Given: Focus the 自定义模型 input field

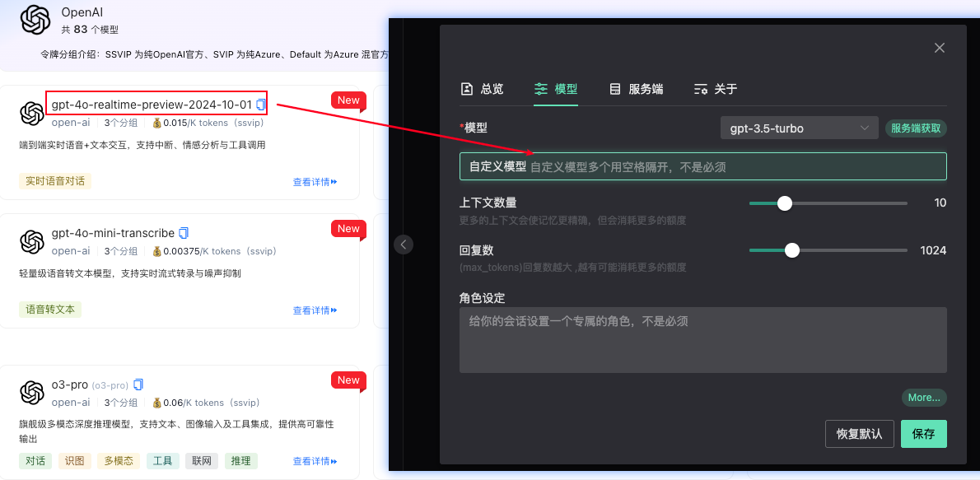Looking at the screenshot, I should [703, 167].
